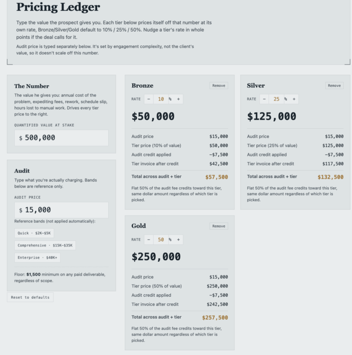This screenshot has width=352, height=355.
Task: Focus the Audit Price input field
Action: point(61,210)
